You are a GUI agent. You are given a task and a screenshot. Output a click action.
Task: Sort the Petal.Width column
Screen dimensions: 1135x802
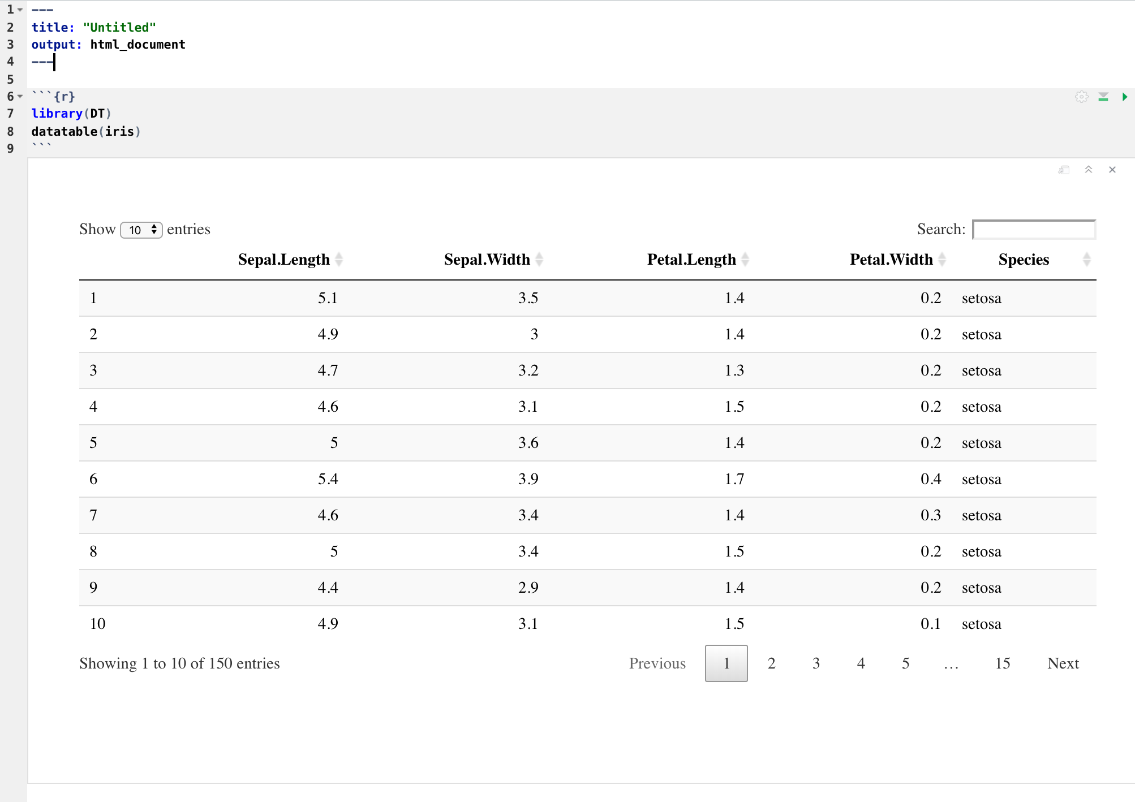(891, 260)
